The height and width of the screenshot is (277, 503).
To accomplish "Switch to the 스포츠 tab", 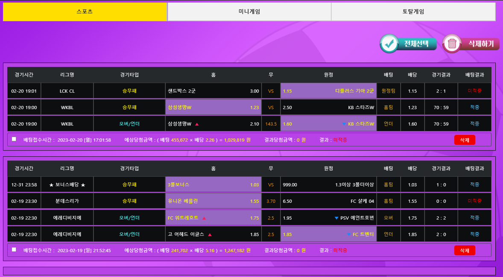I will pyautogui.click(x=85, y=12).
